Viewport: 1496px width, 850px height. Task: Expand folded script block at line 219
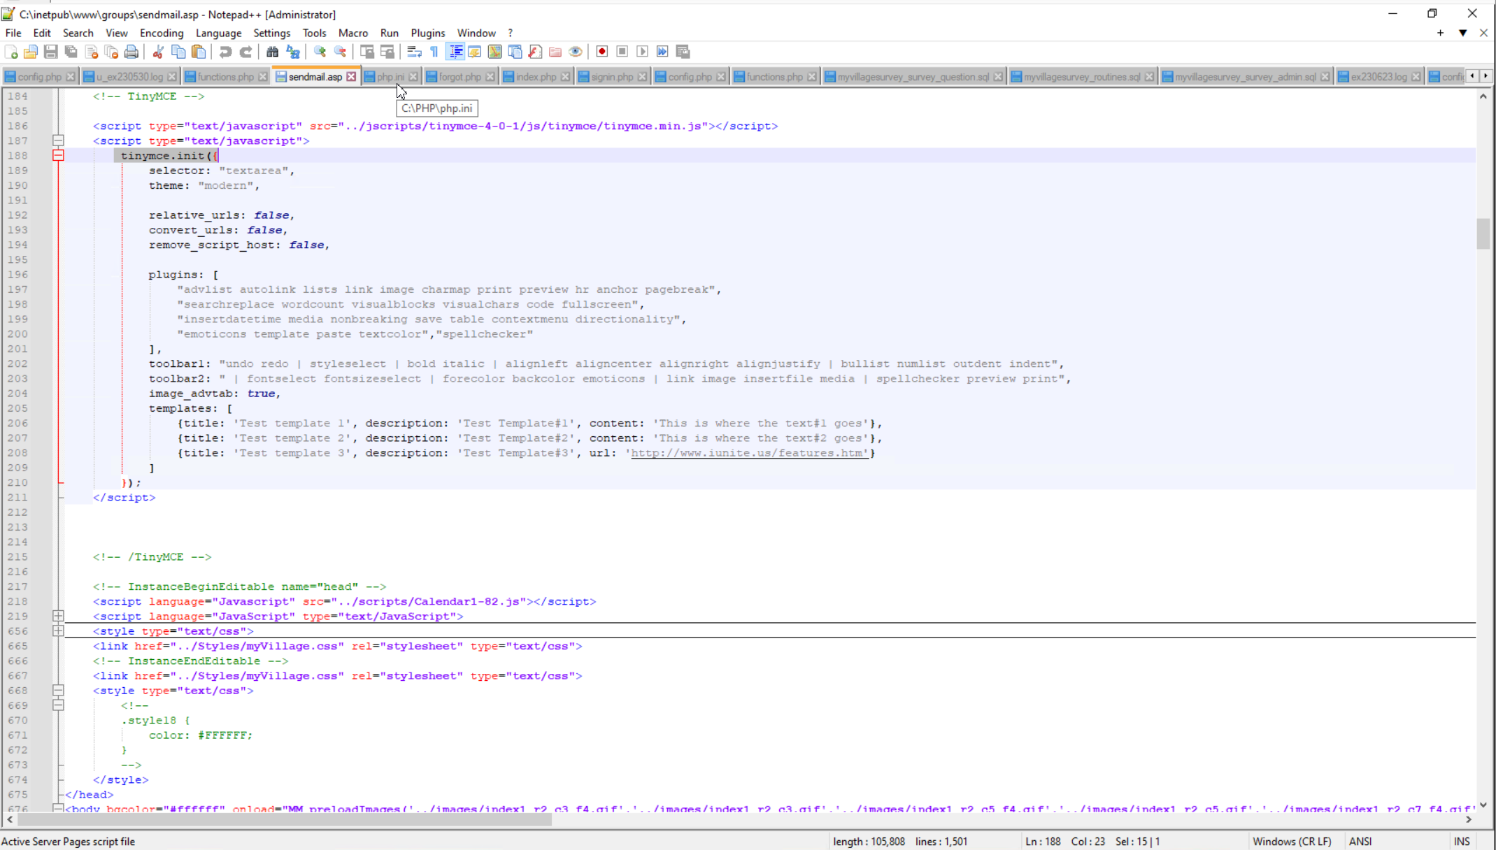click(59, 616)
